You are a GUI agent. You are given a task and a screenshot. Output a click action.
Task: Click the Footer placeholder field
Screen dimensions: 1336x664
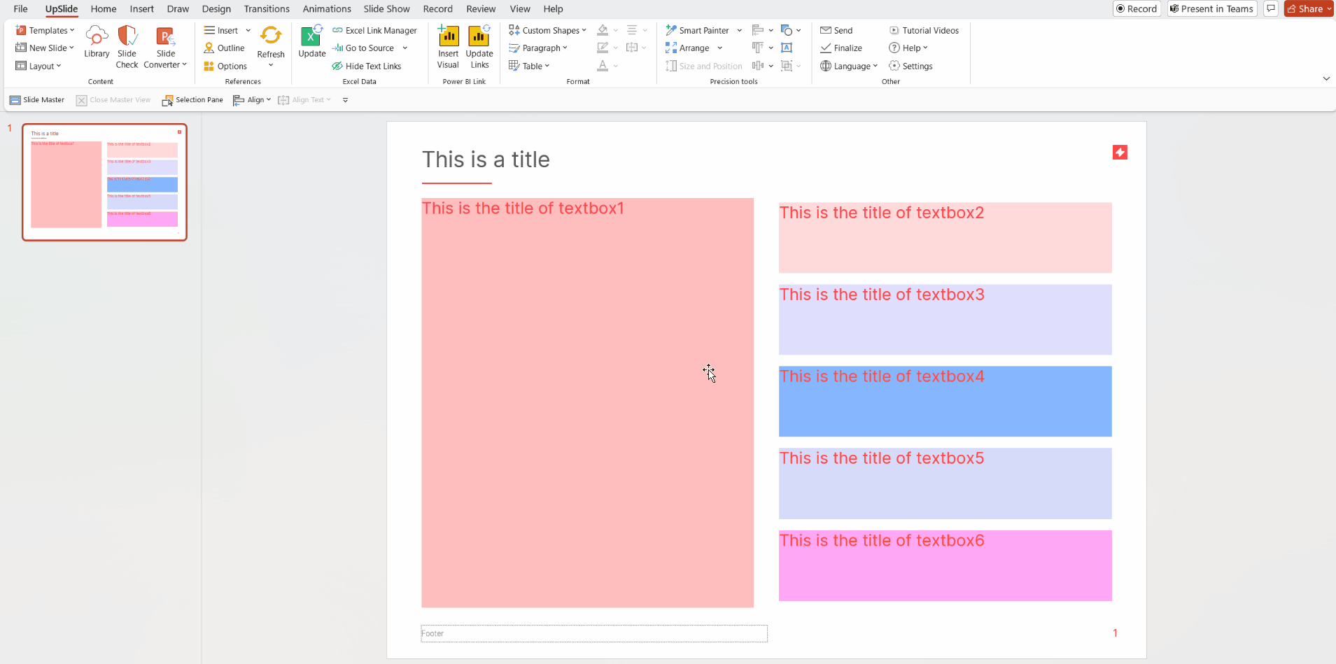coord(594,633)
